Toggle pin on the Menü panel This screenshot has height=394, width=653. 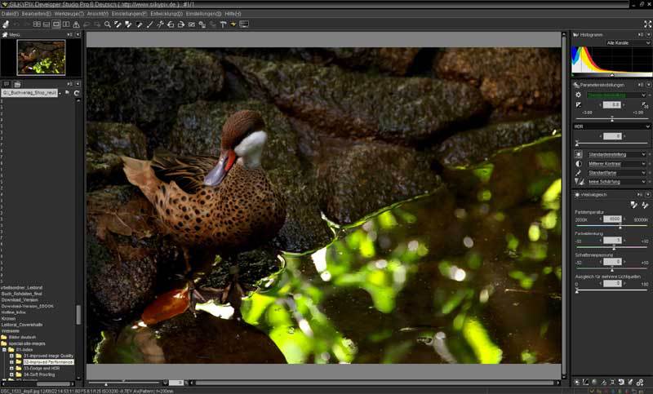(x=70, y=34)
